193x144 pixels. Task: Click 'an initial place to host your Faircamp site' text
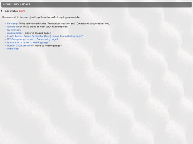[x=44, y=27]
